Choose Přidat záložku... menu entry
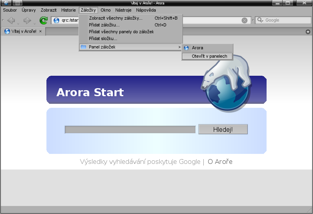313x214 pixels. [131, 25]
